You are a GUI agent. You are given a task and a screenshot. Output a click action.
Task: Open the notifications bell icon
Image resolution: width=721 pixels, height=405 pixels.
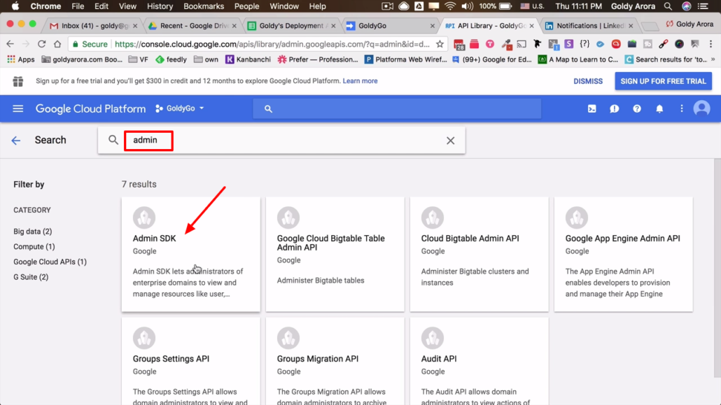click(659, 108)
